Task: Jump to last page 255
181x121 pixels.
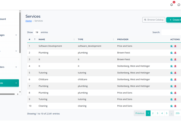Action: click(x=177, y=113)
